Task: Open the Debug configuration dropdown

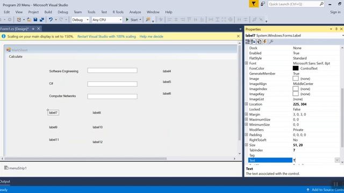Action: click(88, 20)
